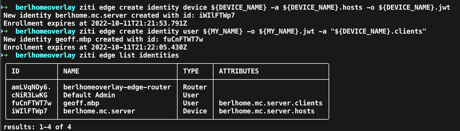Click the ziti edge list identities command text
This screenshot has height=131, width=460.
click(129, 55)
